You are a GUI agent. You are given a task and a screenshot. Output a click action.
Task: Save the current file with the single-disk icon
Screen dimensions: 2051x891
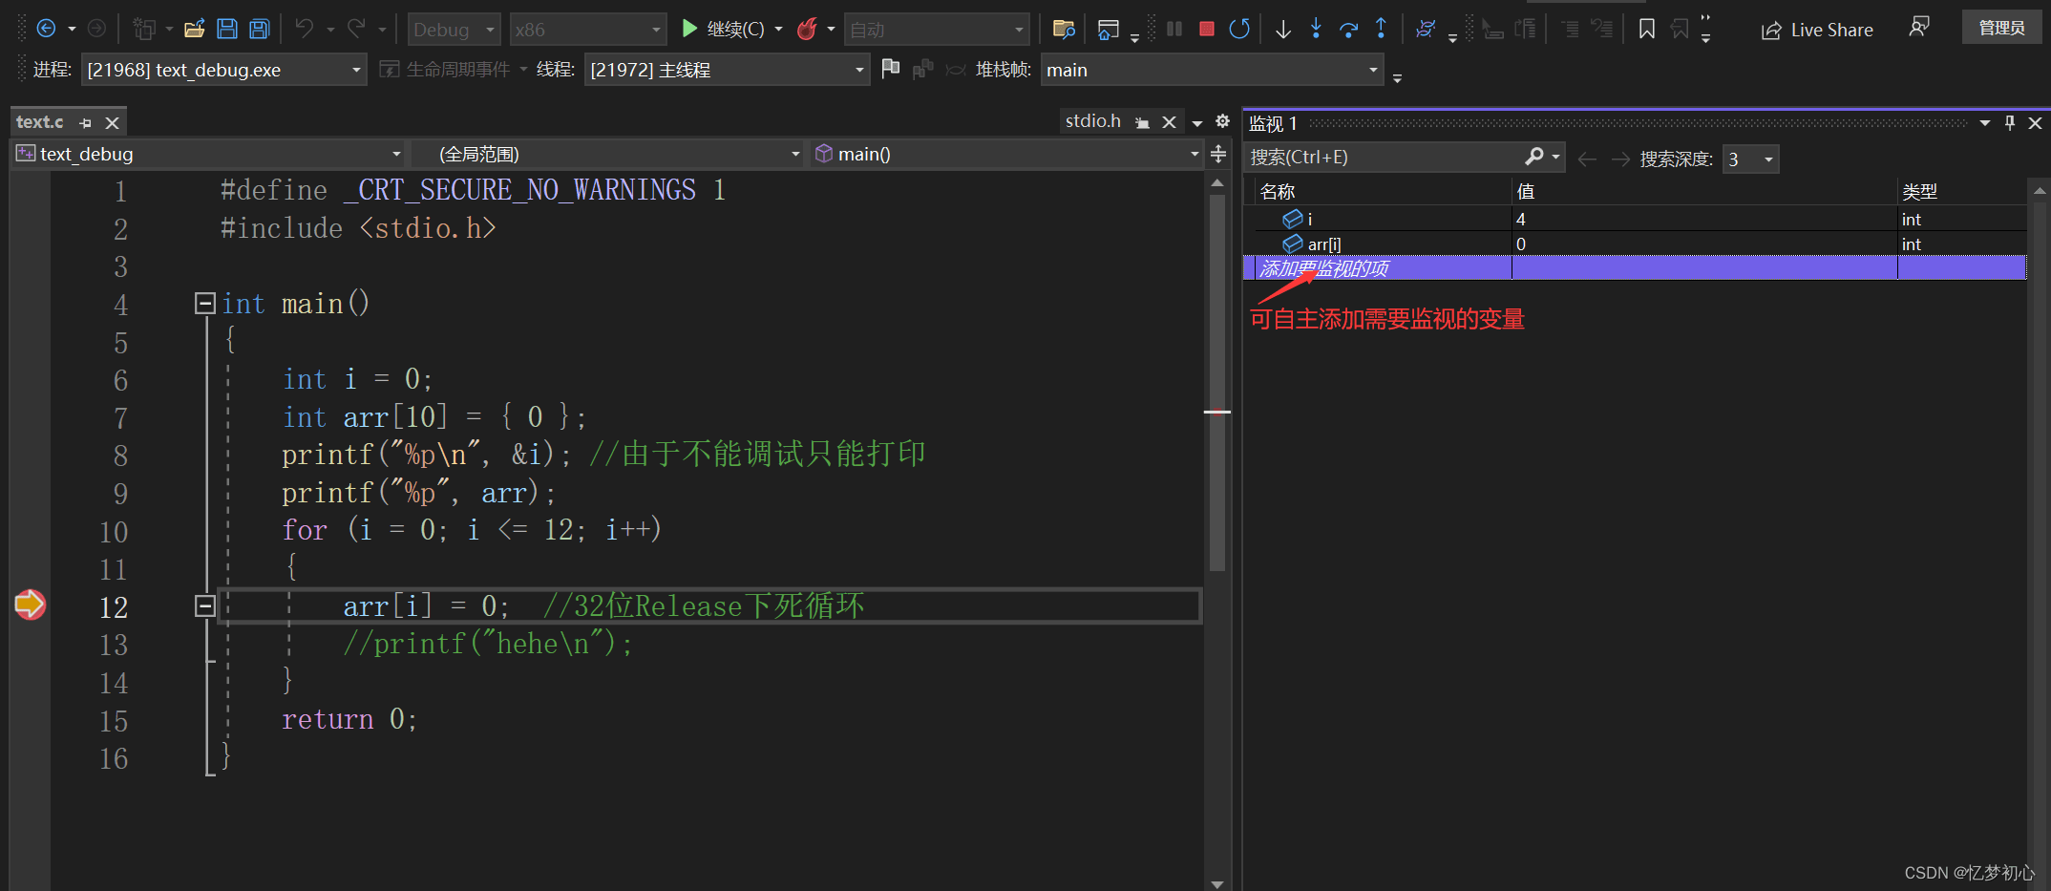point(227,29)
